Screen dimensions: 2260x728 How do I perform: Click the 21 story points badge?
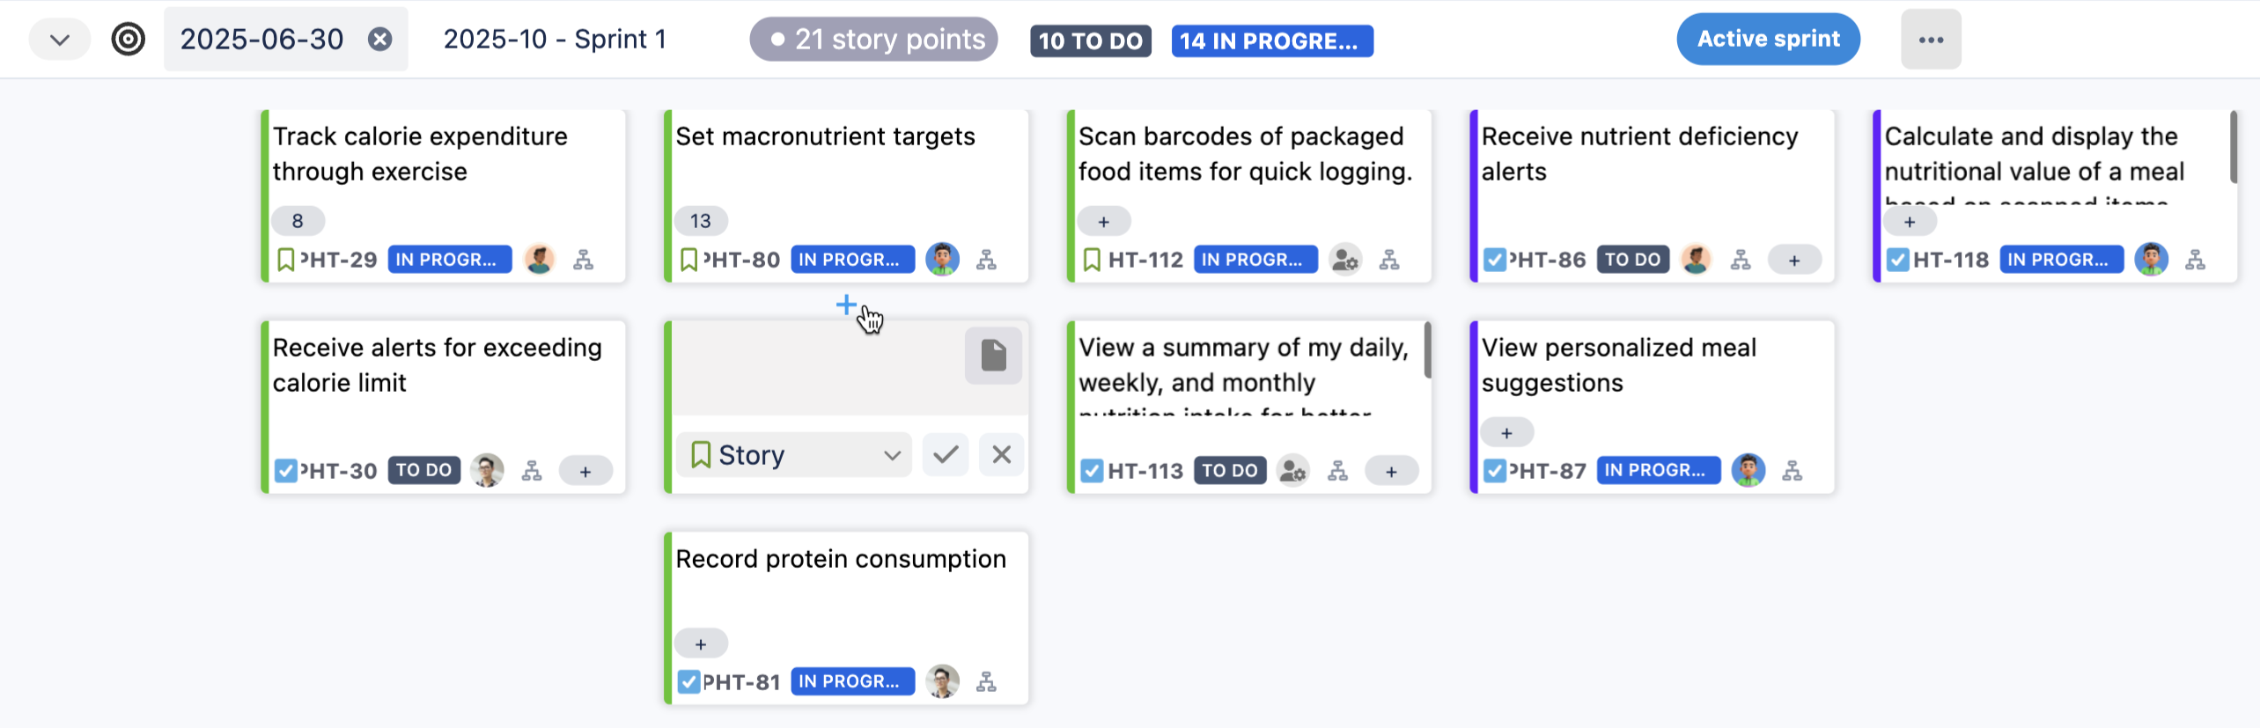(x=873, y=40)
